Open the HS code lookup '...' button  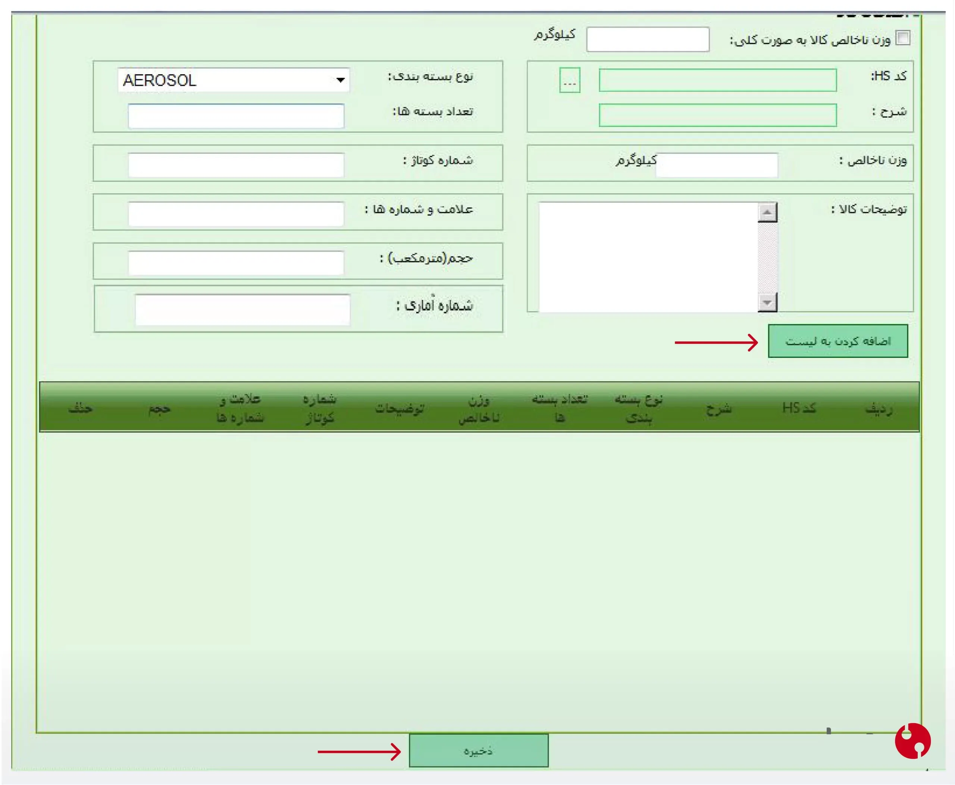tap(570, 80)
